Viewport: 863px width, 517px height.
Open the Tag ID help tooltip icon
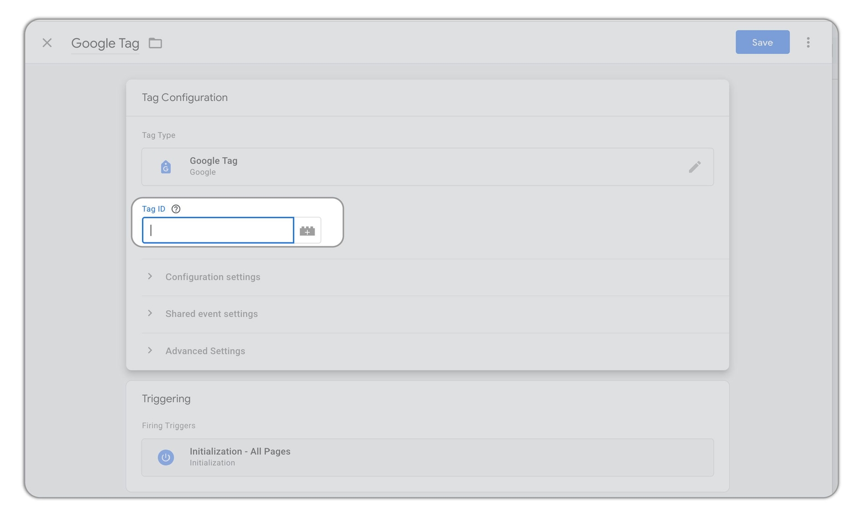tap(176, 209)
